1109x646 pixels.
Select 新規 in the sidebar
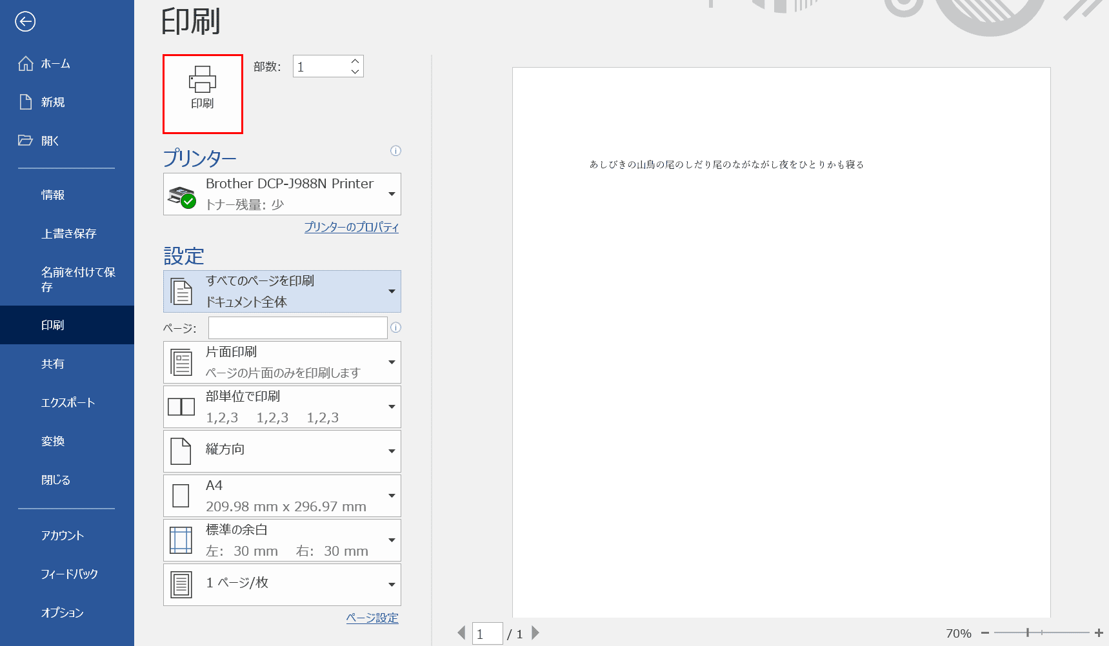[x=67, y=102]
